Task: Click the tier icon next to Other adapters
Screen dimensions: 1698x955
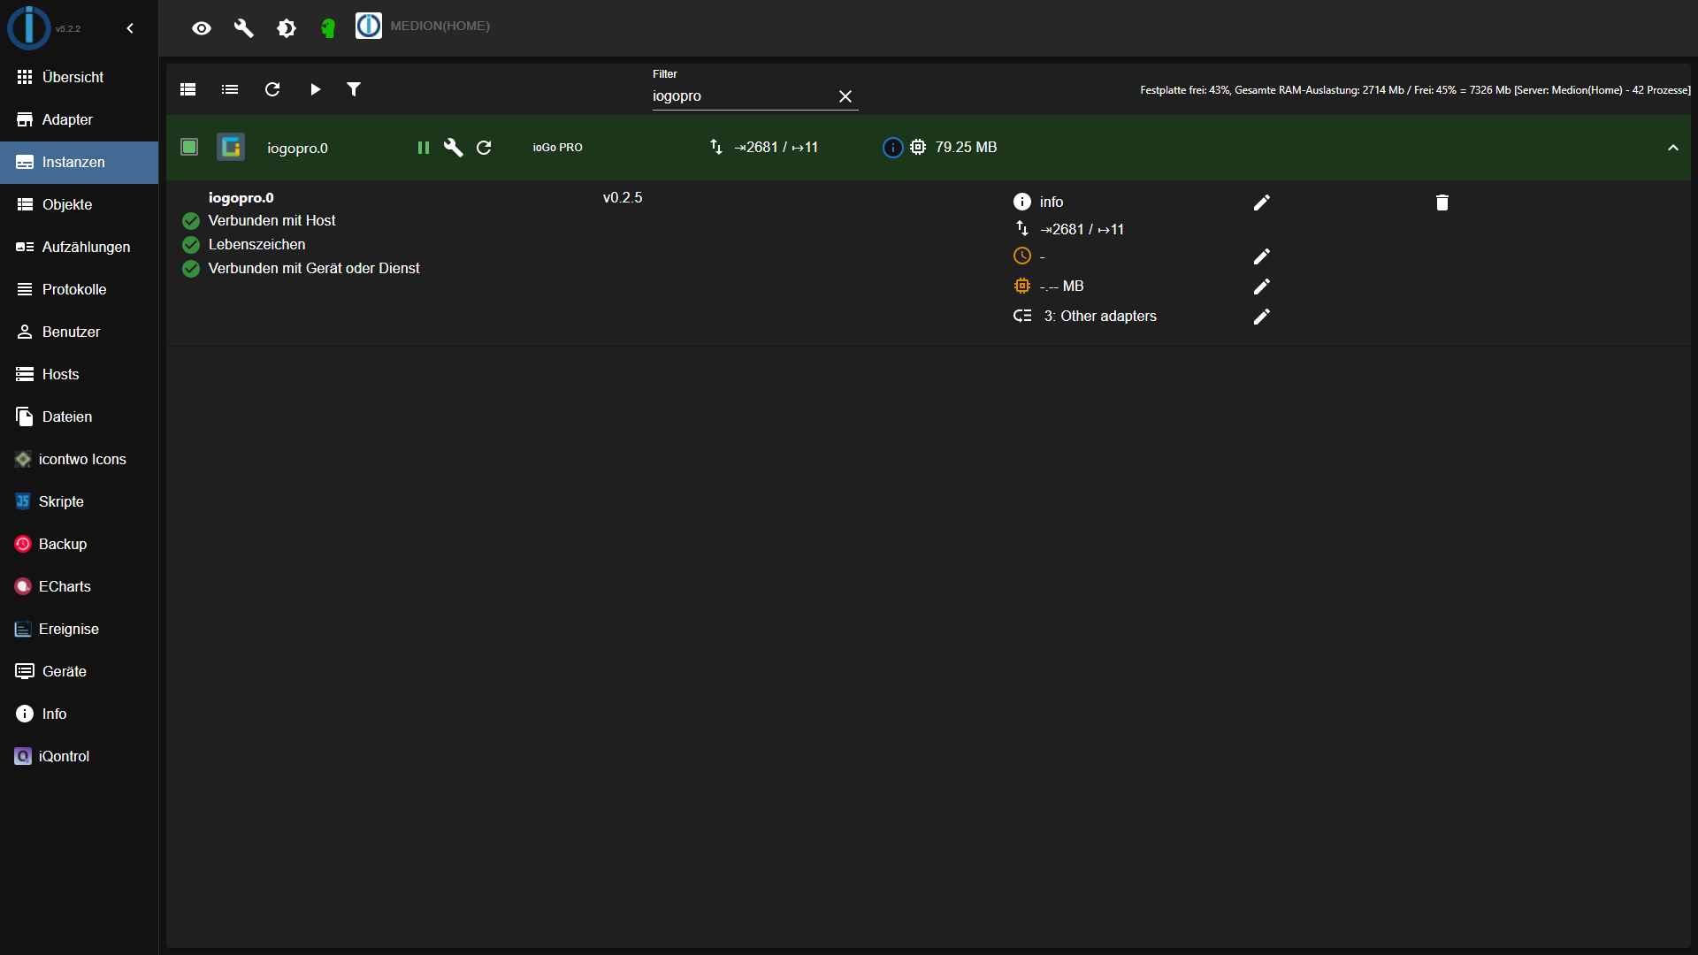Action: coord(1022,316)
